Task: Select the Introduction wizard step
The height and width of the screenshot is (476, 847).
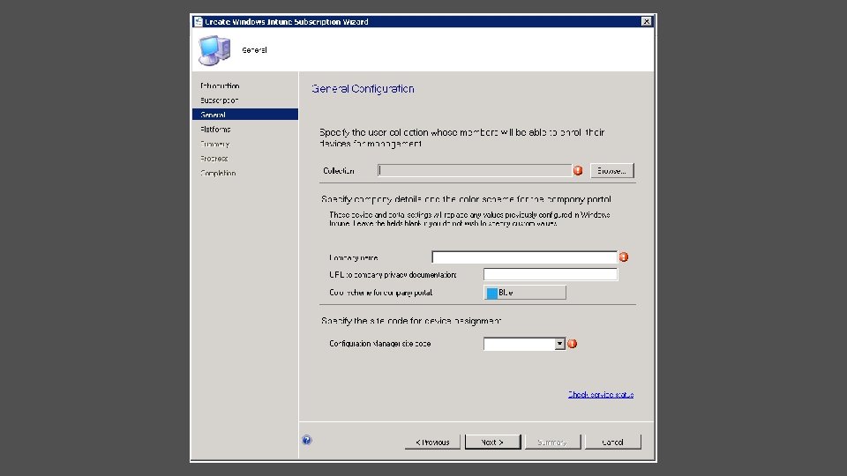Action: point(220,86)
